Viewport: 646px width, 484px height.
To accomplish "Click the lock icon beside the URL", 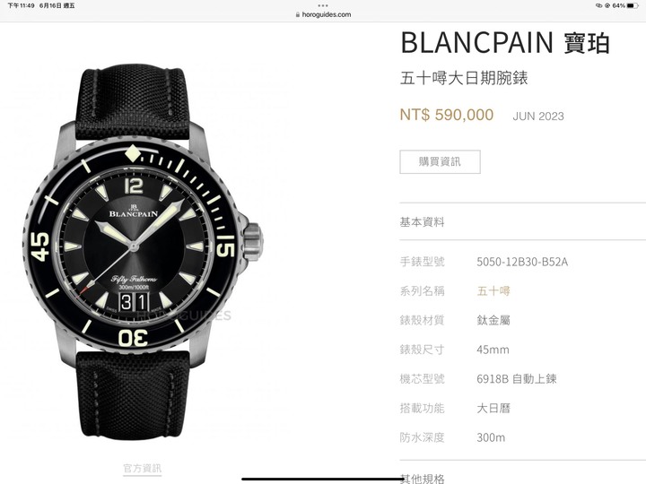I will point(298,14).
